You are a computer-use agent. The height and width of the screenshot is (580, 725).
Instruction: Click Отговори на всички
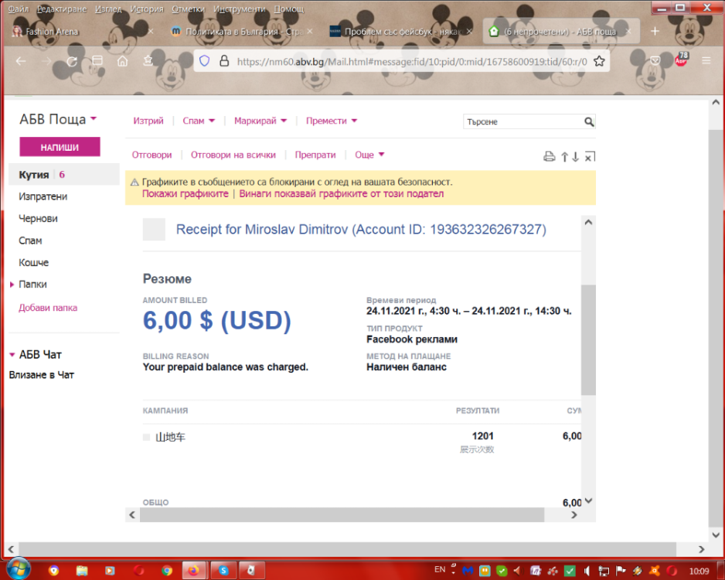[x=233, y=155]
